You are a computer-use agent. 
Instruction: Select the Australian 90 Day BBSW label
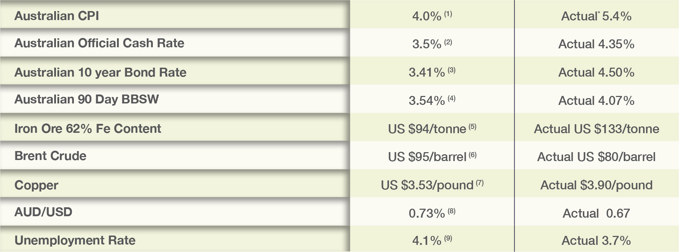click(86, 99)
